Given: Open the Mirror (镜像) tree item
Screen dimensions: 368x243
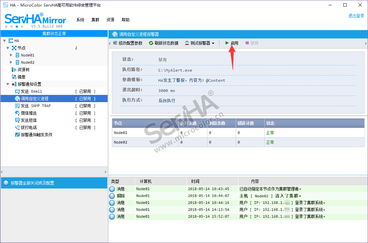Looking at the screenshot, I should click(21, 77).
